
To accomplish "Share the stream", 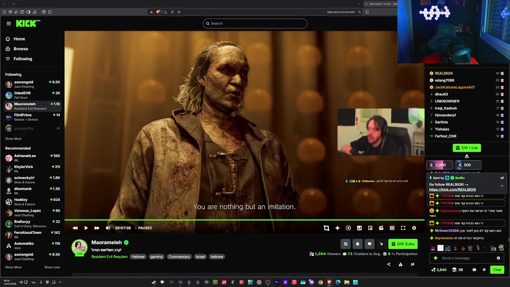I will pos(389,264).
